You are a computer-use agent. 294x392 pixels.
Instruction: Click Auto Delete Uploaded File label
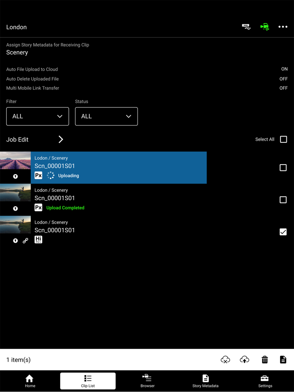click(32, 79)
